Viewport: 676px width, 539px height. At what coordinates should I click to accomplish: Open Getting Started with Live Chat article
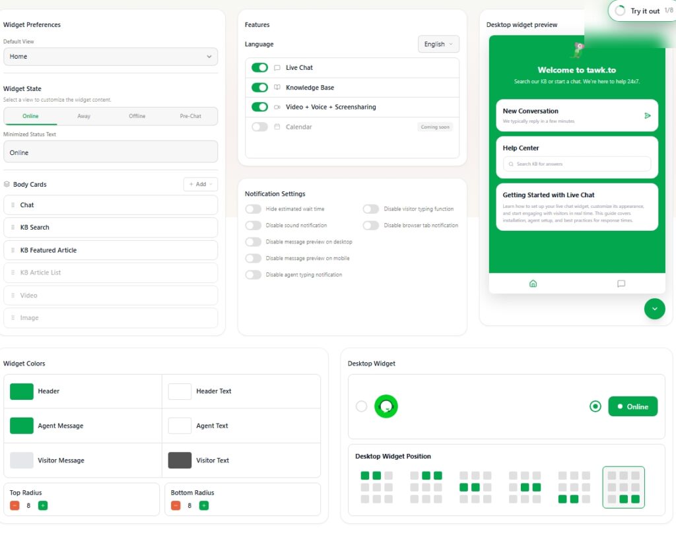577,207
